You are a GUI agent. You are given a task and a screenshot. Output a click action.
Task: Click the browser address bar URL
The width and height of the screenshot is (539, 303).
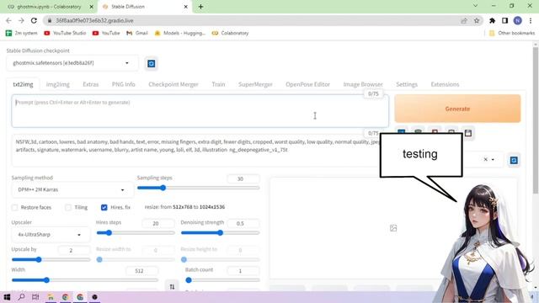(x=95, y=20)
